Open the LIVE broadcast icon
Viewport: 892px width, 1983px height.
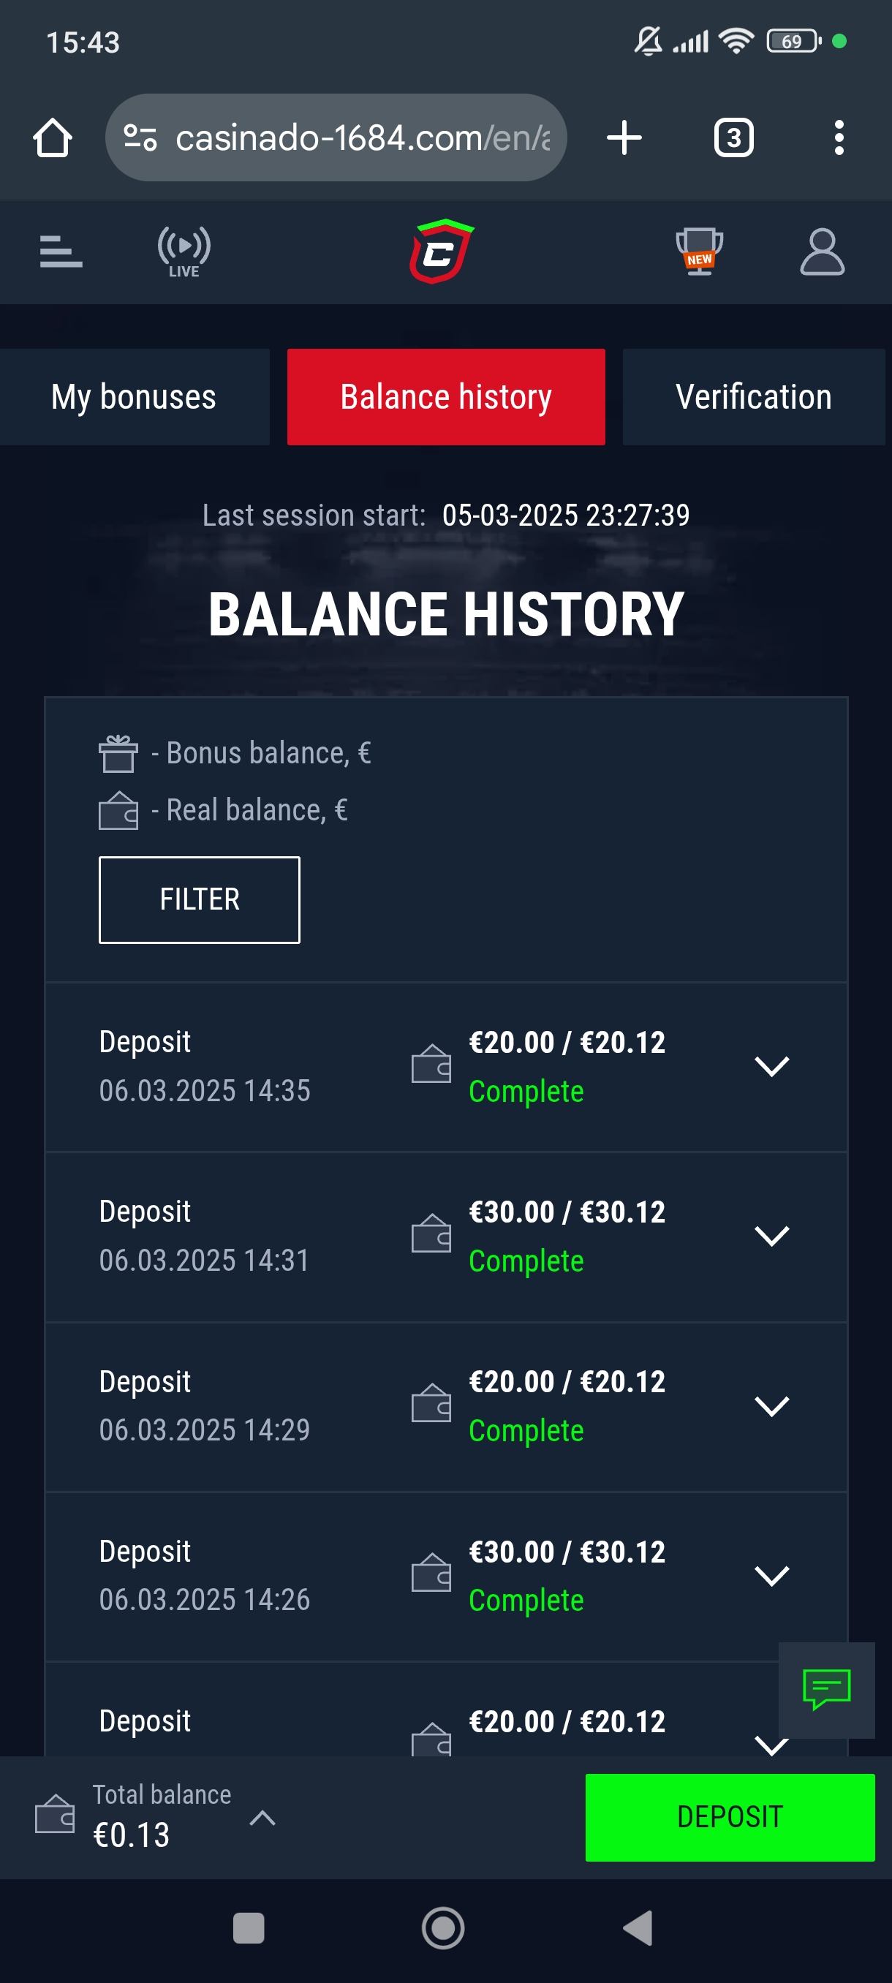184,252
